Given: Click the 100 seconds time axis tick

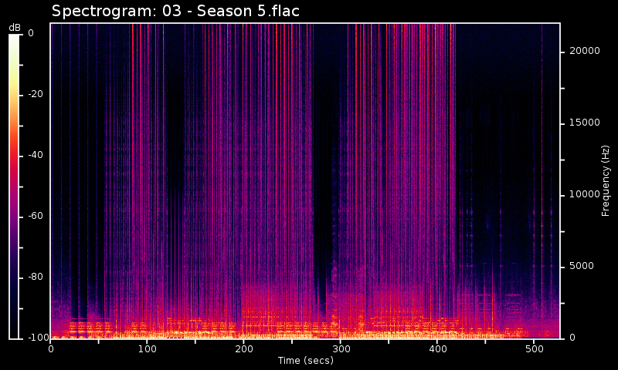Looking at the screenshot, I should click(148, 349).
